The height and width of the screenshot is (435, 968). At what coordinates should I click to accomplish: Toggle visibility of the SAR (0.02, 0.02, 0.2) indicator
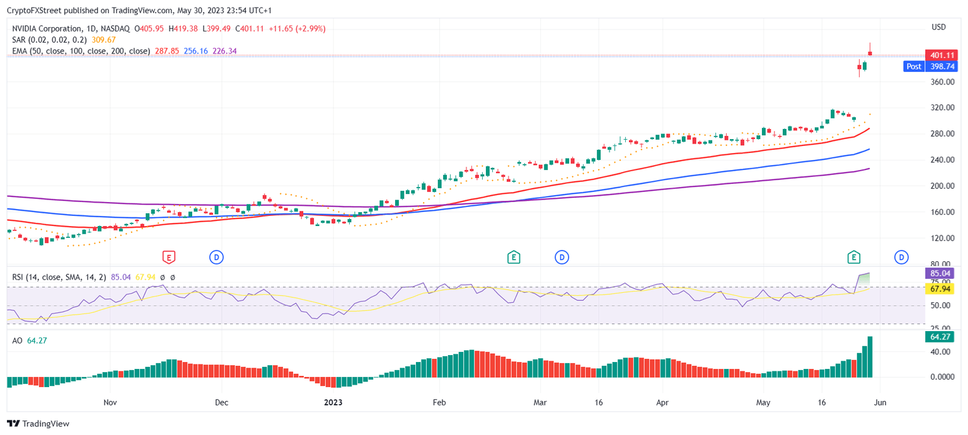[50, 39]
